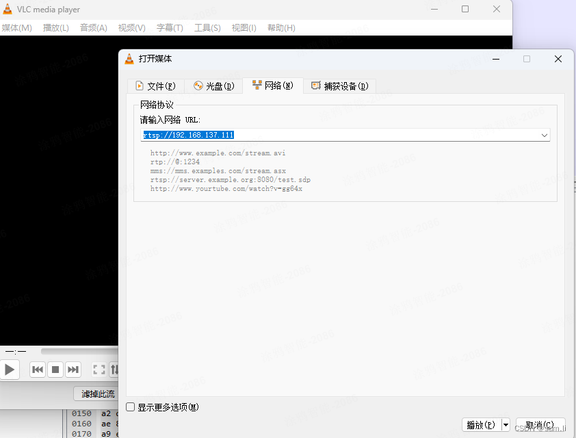
Task: Click the example text rtsp://server.example.org:8080/test.sdp
Action: [231, 180]
